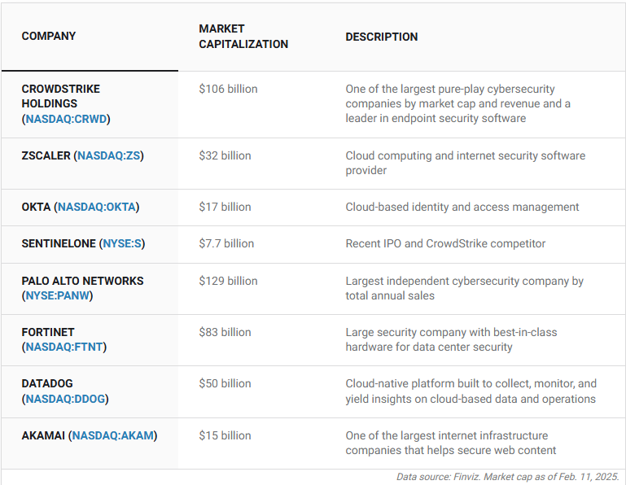This screenshot has width=626, height=485.
Task: Select the SENTINELONE company name
Action: point(59,243)
